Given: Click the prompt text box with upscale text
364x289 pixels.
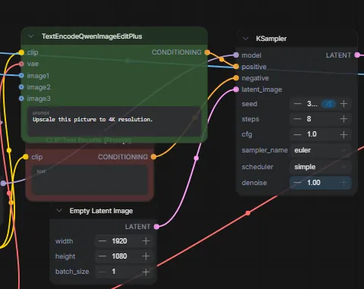Looking at the screenshot, I should pos(115,121).
